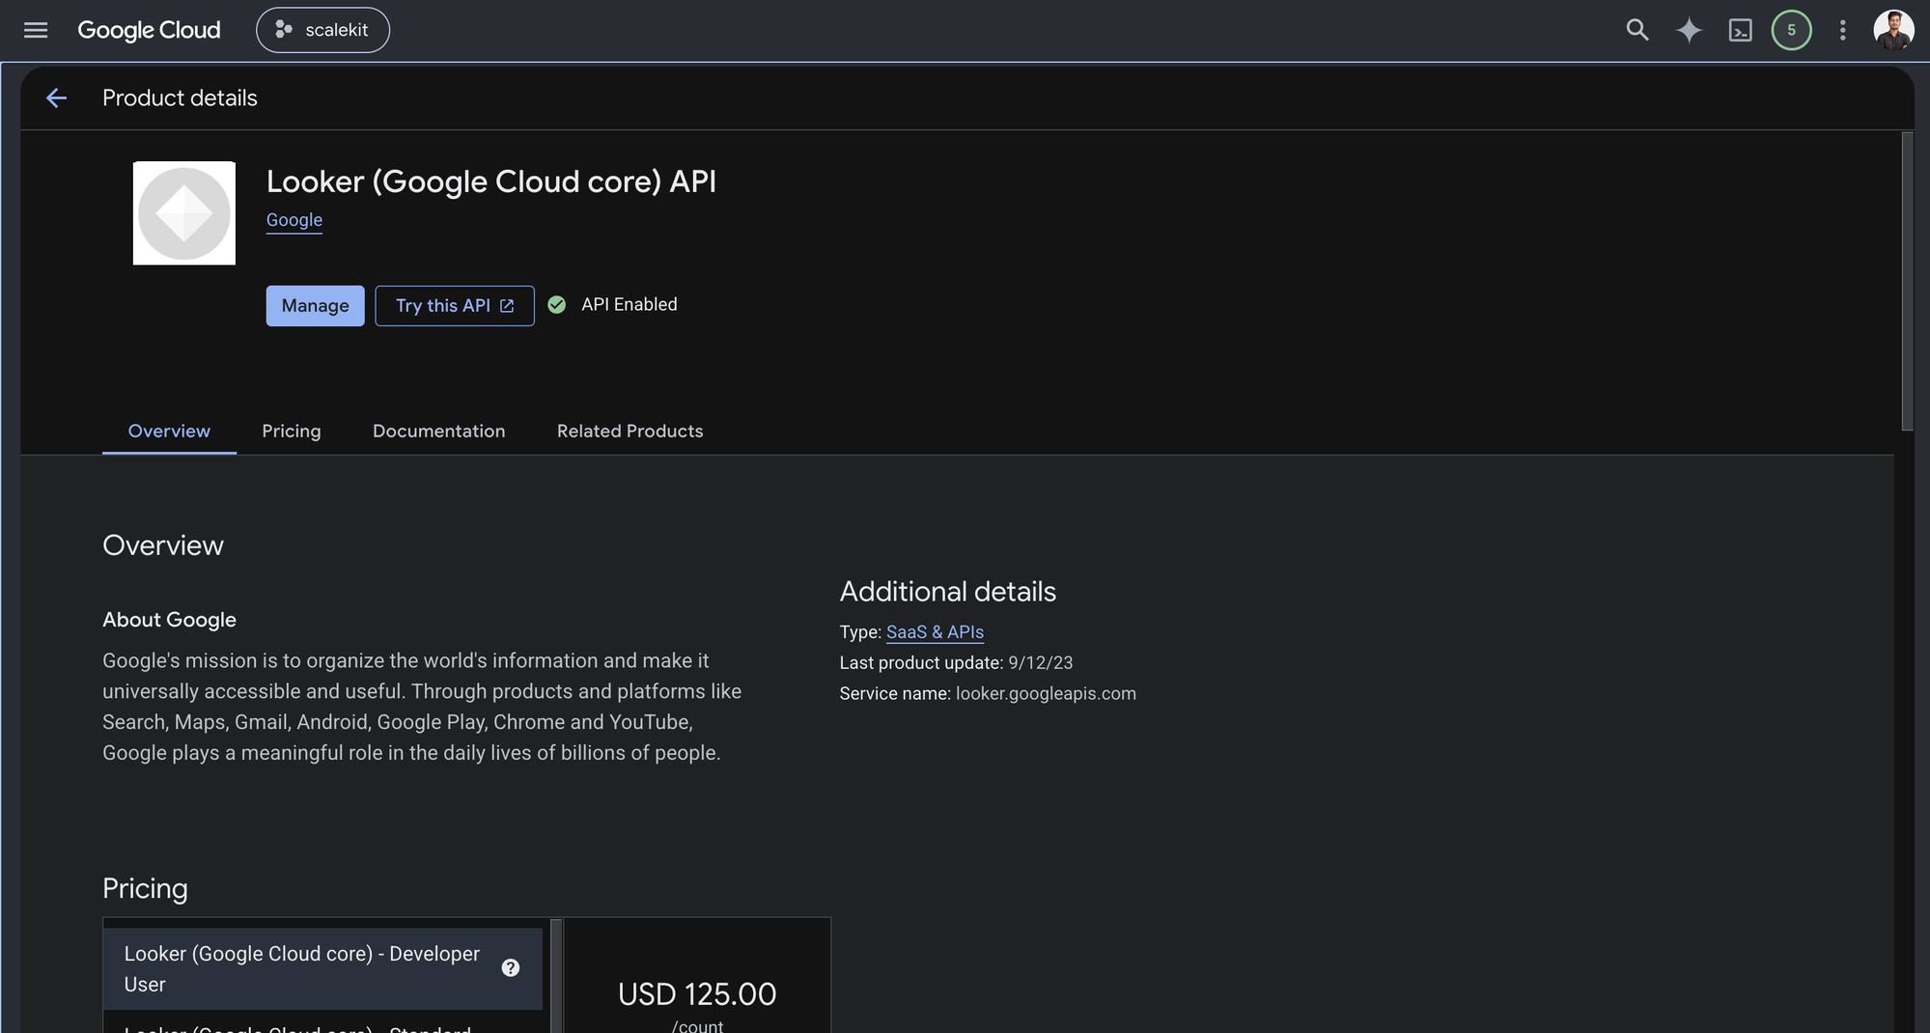Click the last product update date 9/12/23
This screenshot has height=1033, width=1930.
pyautogui.click(x=1041, y=663)
